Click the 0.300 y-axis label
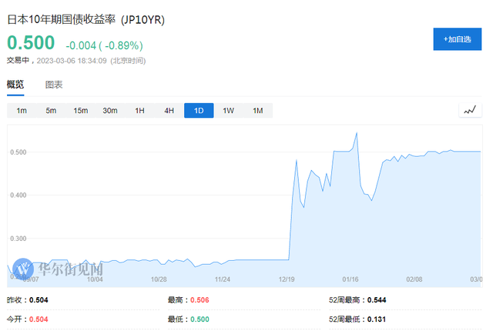Screen dimensions: 493x331 coord(18,239)
